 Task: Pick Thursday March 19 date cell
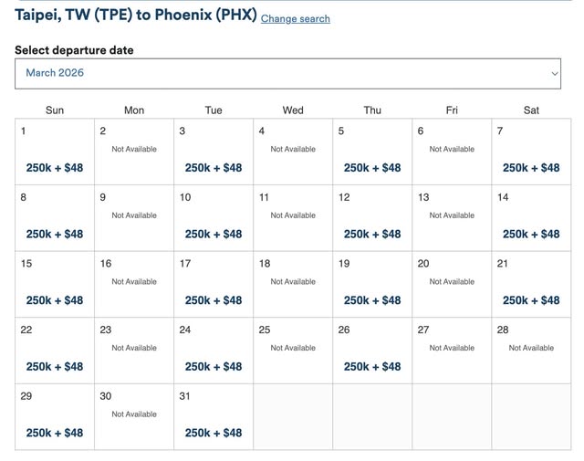[372, 300]
